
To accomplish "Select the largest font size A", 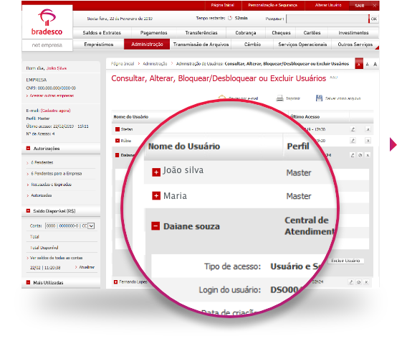I will point(375,64).
